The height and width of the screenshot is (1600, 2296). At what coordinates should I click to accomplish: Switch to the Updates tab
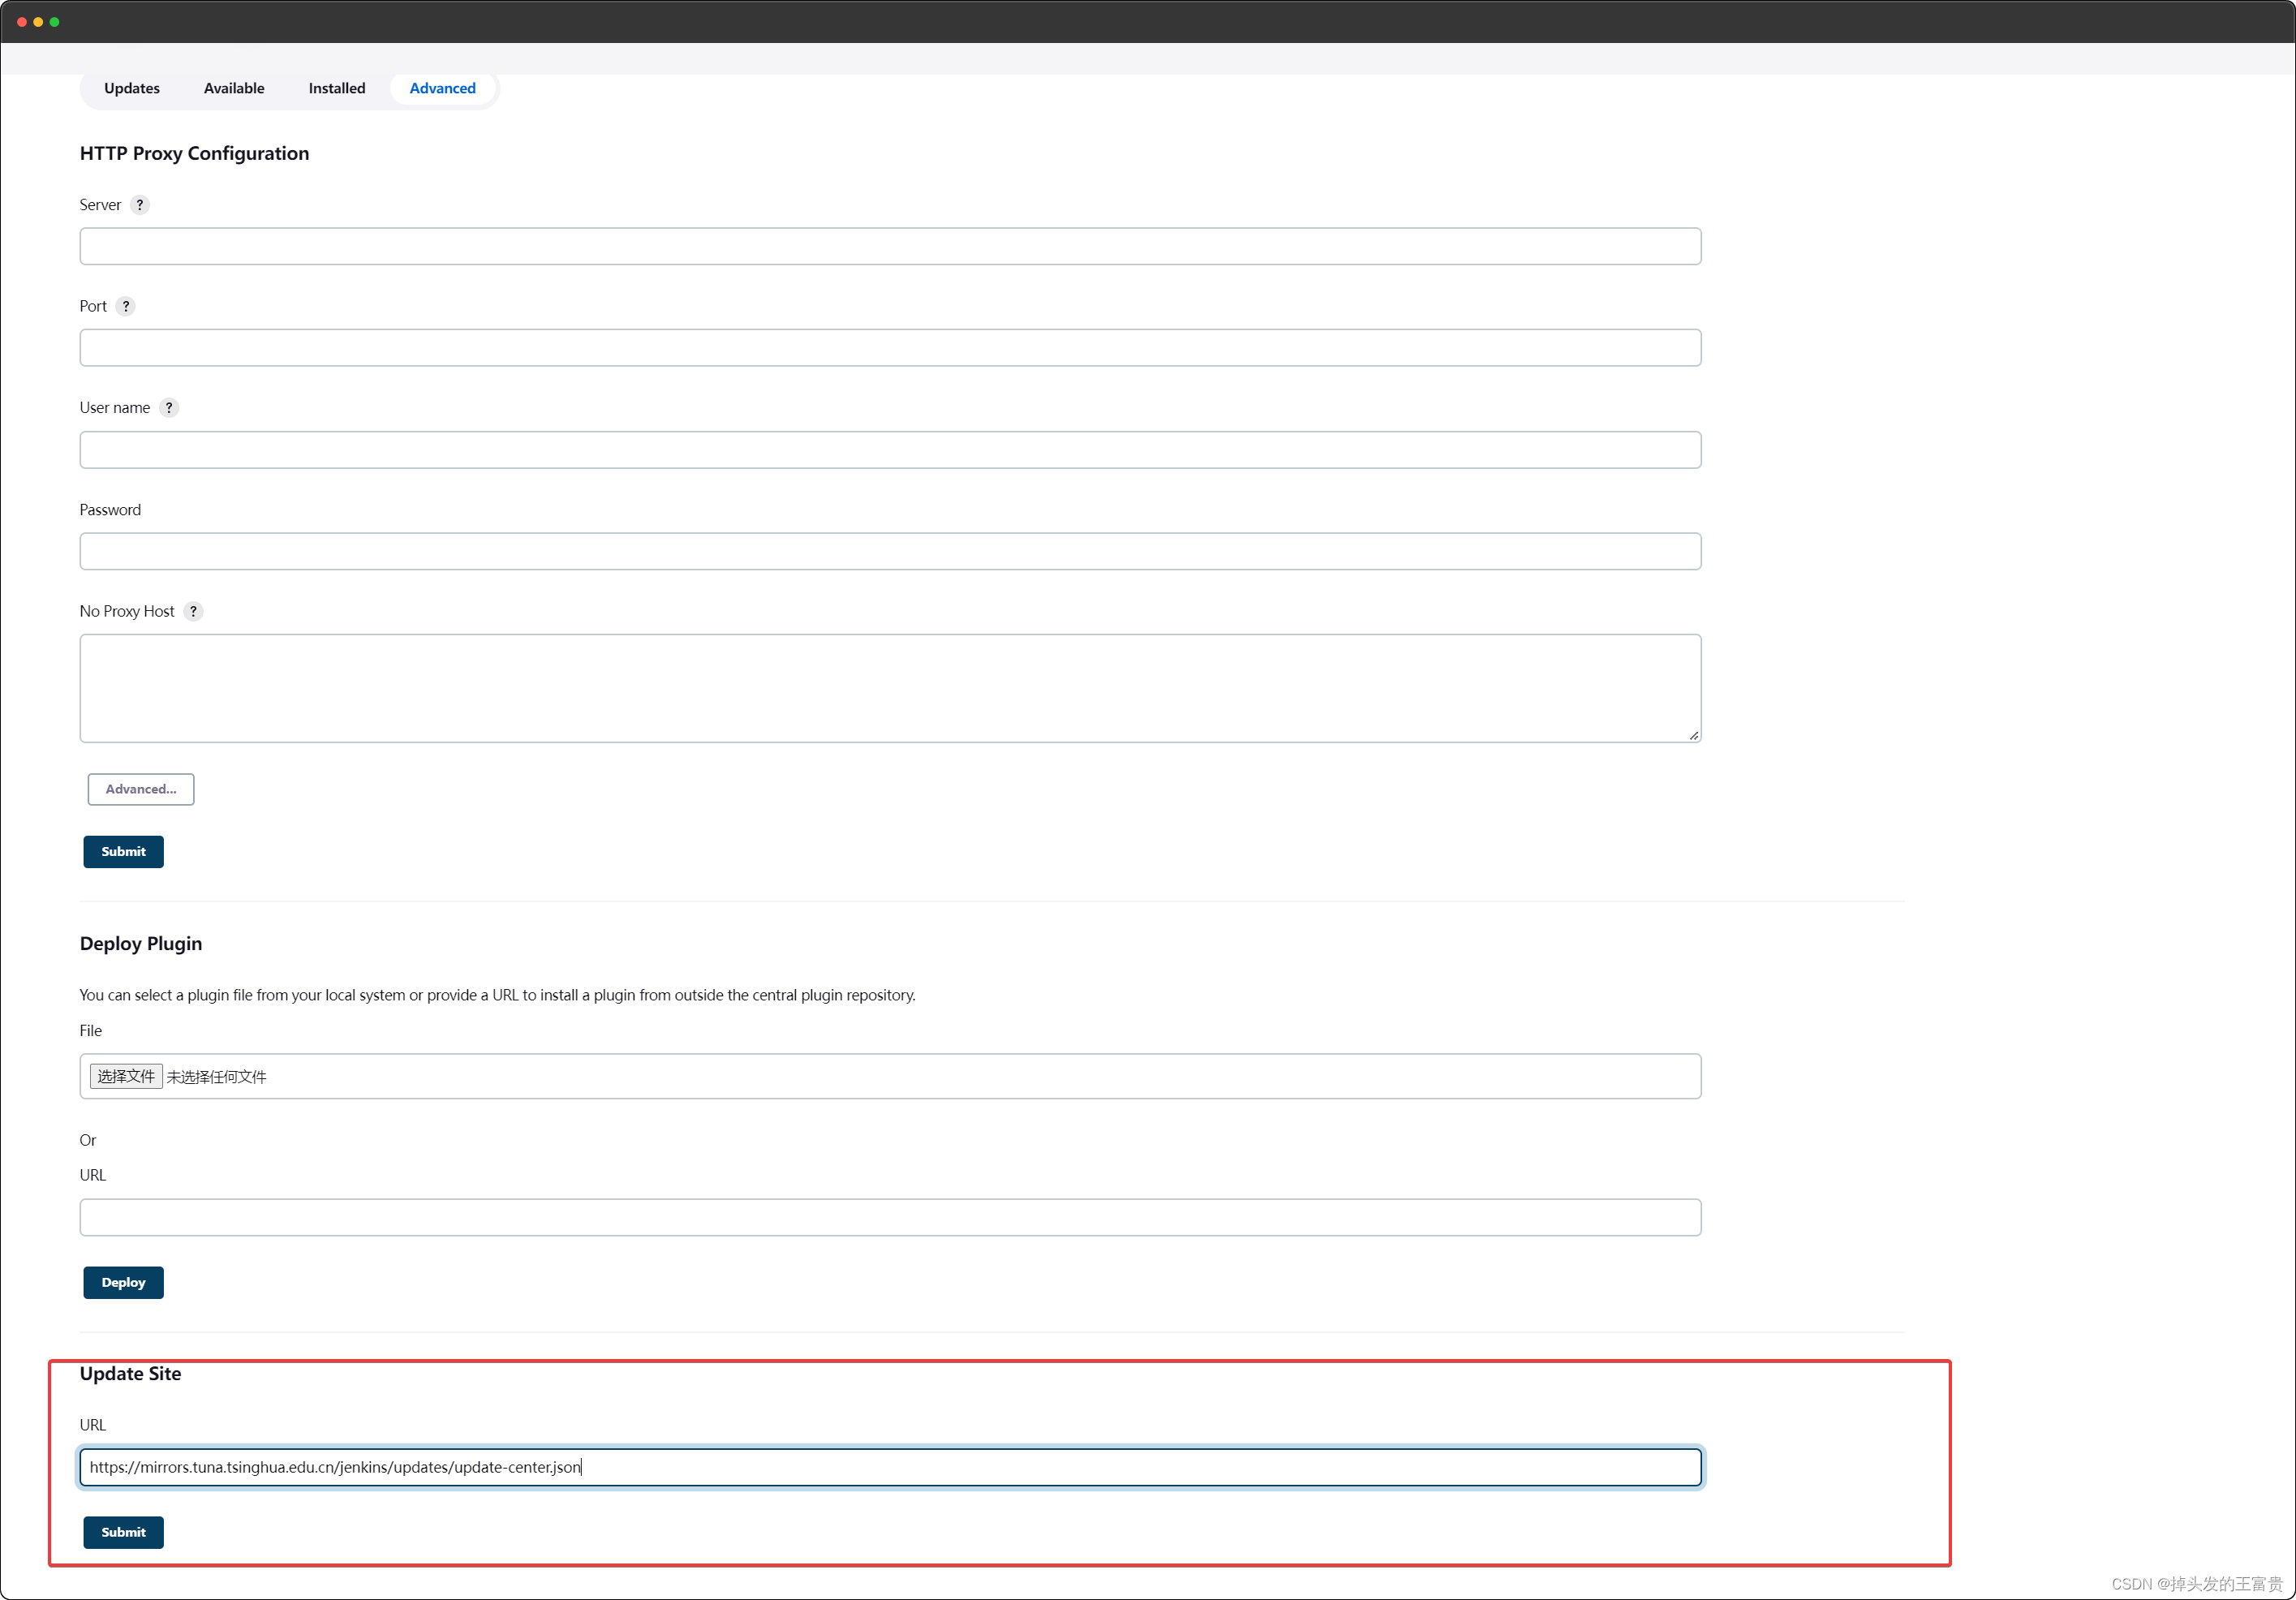click(132, 88)
